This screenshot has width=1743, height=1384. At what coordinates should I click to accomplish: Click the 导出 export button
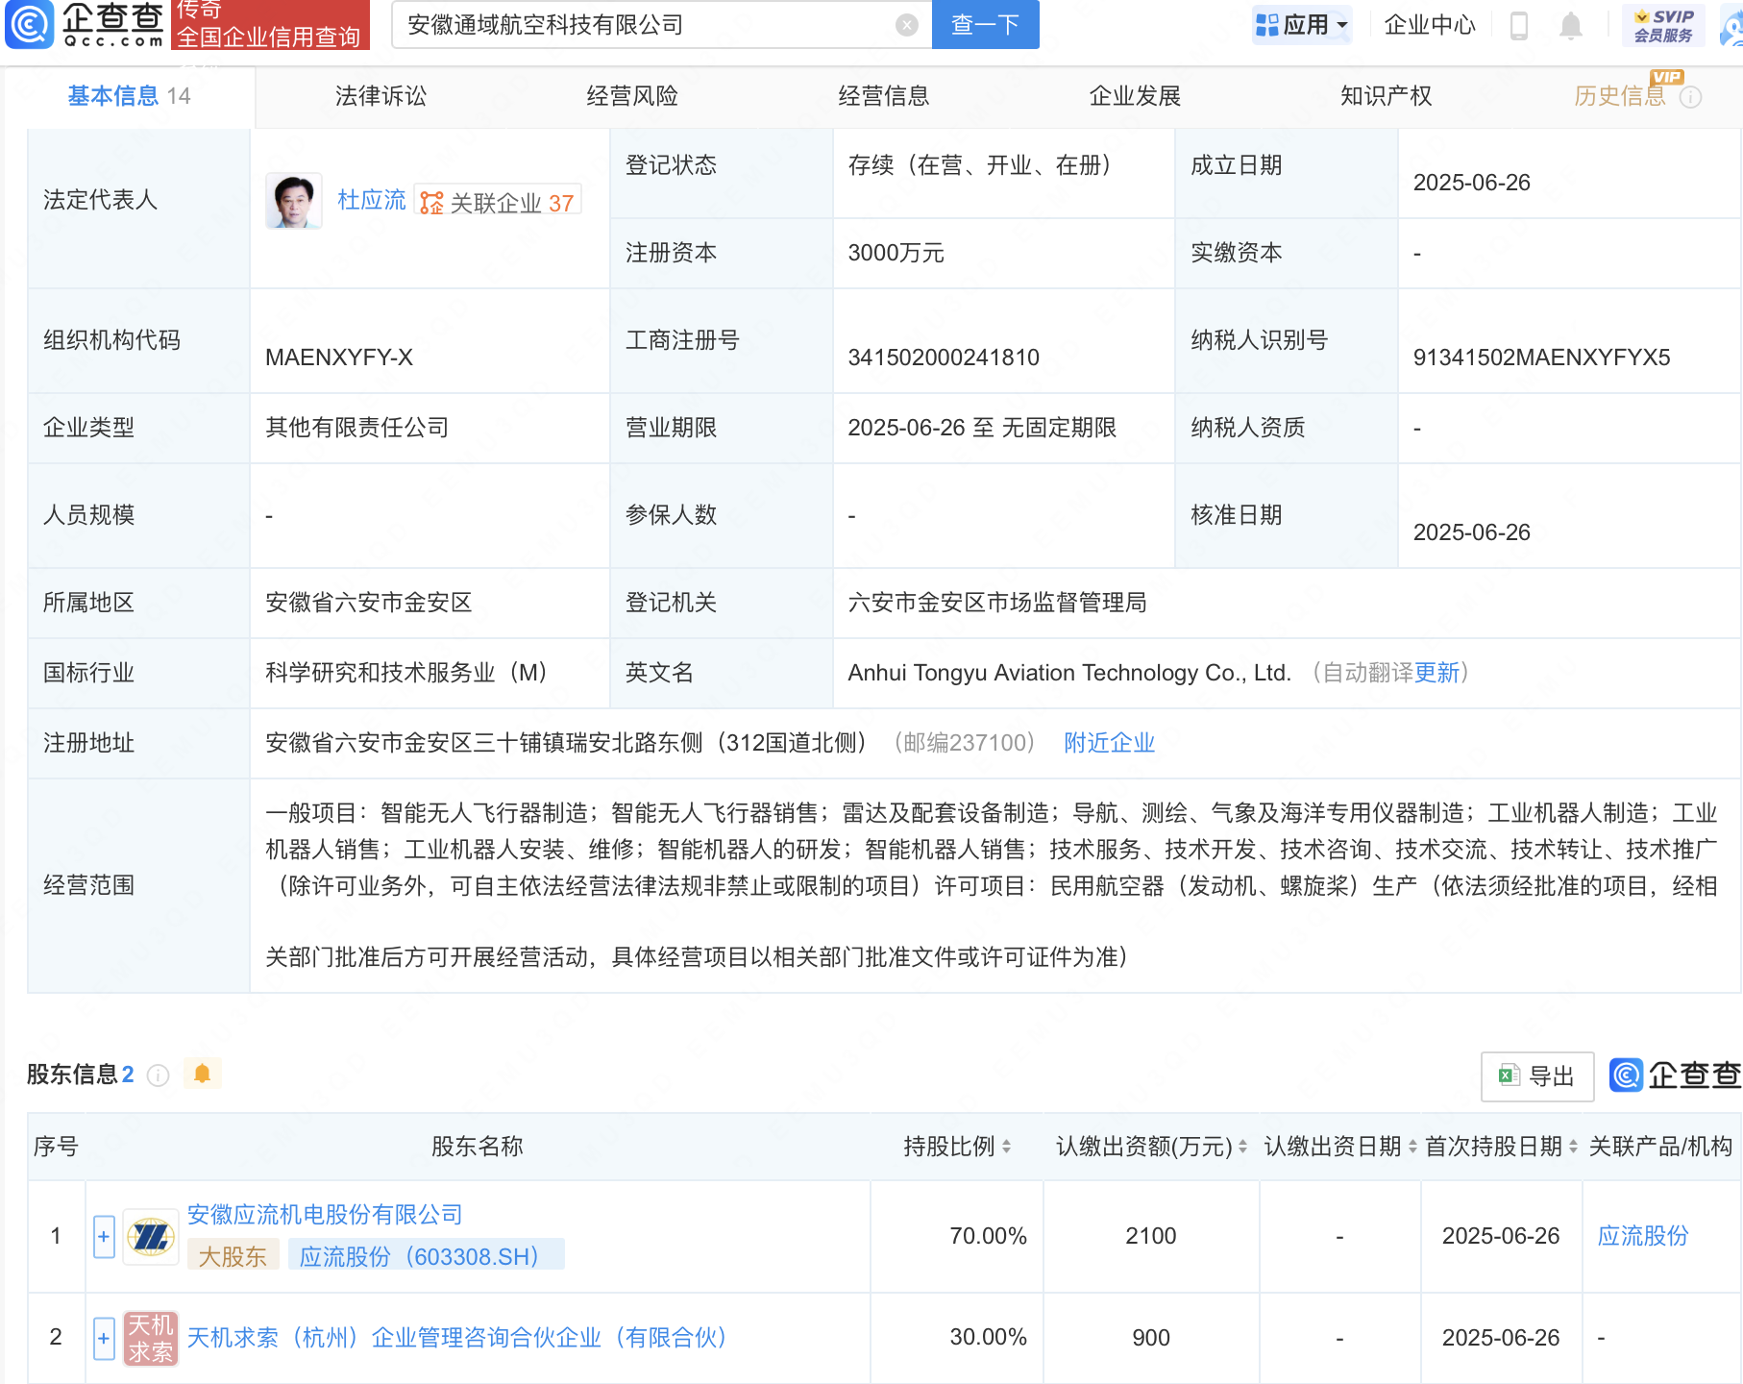click(x=1537, y=1076)
